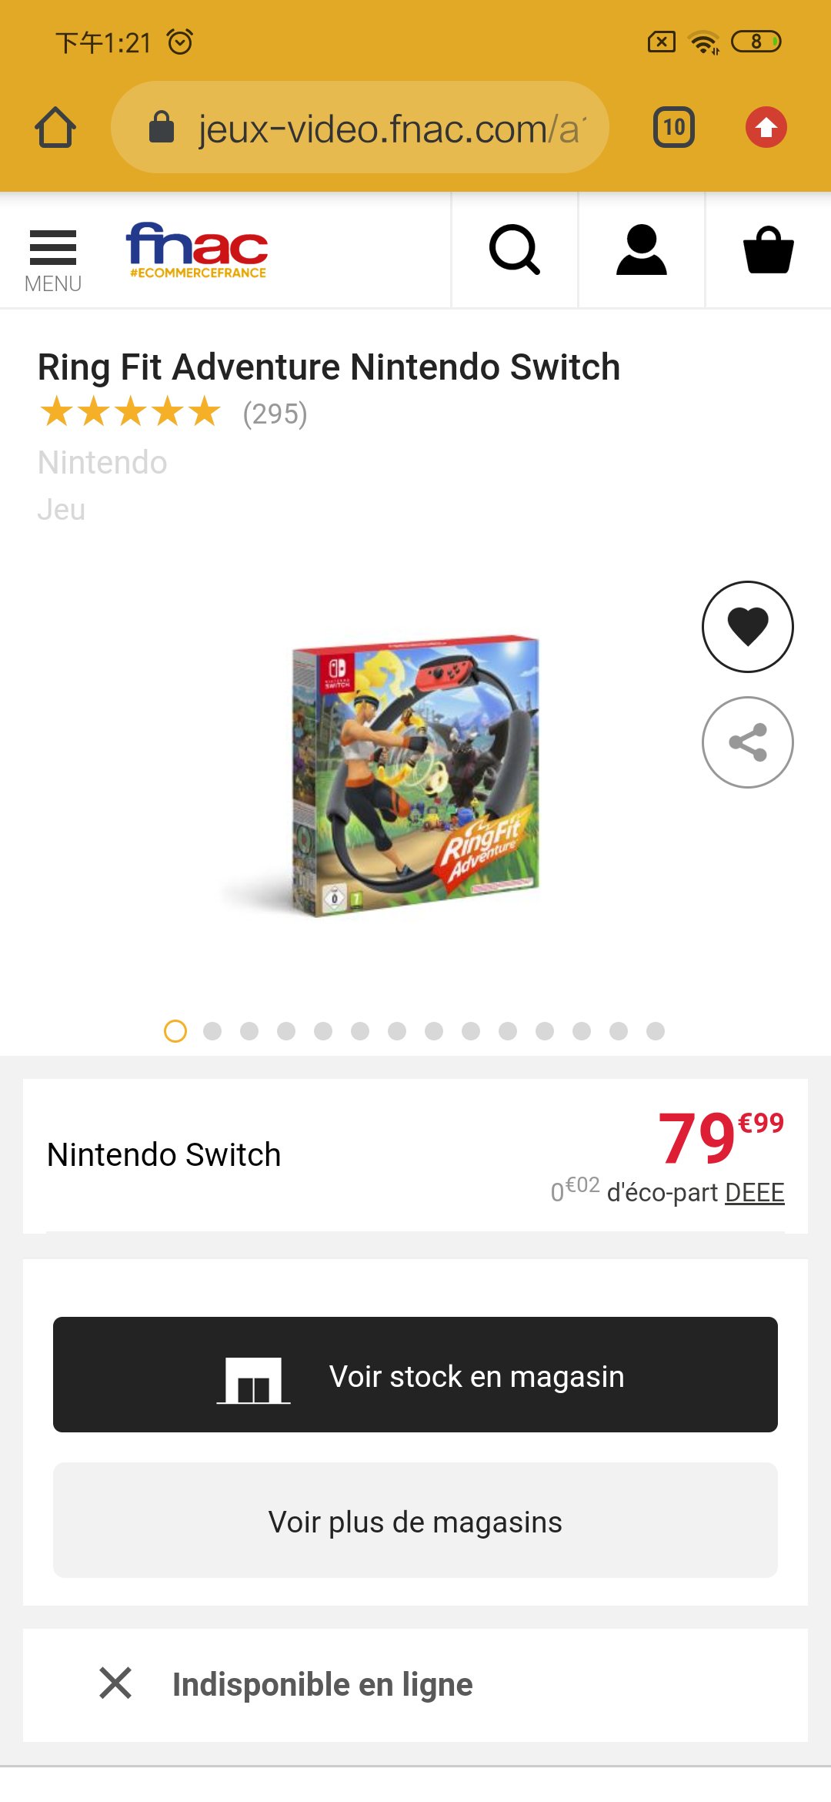Viewport: 831px width, 1802px height.
Task: Open the user account icon
Action: [641, 250]
